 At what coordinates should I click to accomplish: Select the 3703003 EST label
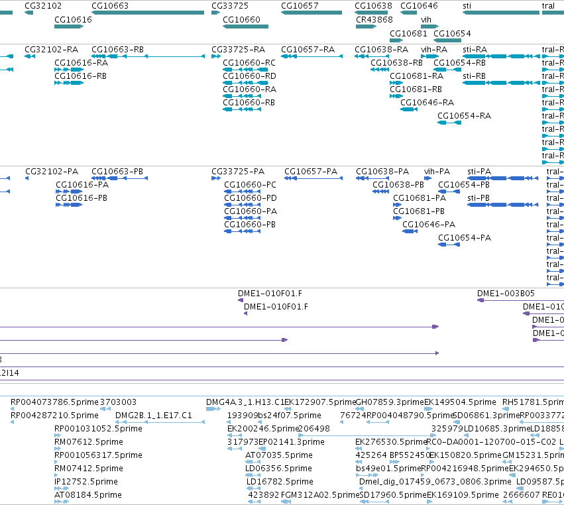pos(119,402)
